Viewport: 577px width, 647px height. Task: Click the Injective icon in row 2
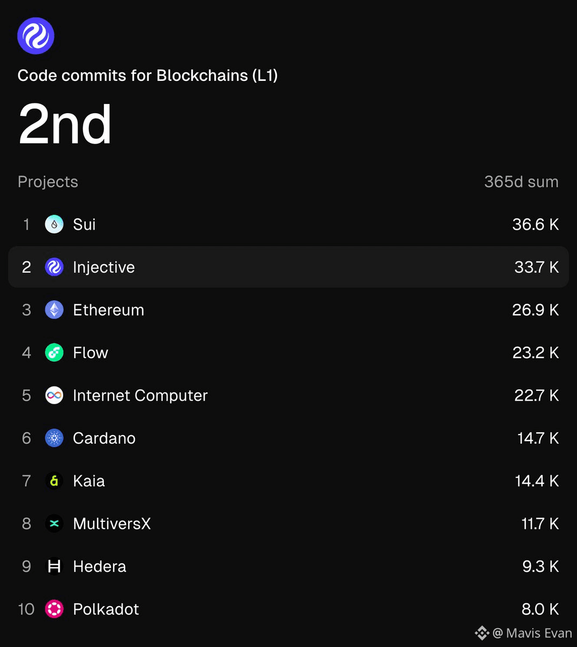coord(54,267)
